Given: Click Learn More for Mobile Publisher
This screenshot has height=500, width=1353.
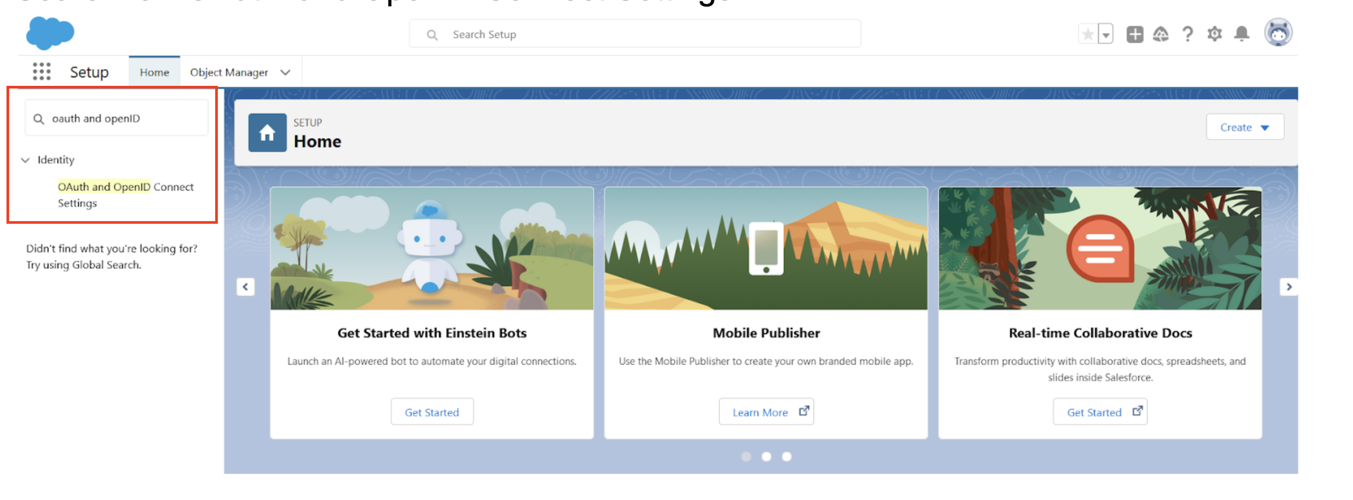Looking at the screenshot, I should (x=766, y=412).
